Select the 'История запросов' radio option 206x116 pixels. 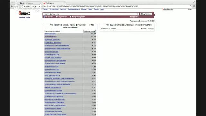point(71,17)
